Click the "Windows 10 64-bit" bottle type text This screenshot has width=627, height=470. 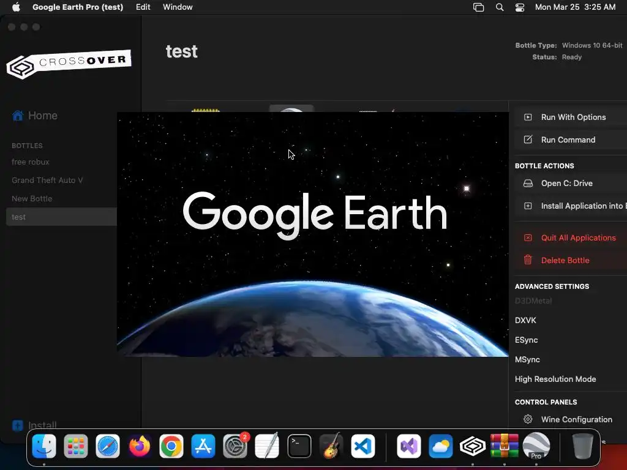pos(592,45)
